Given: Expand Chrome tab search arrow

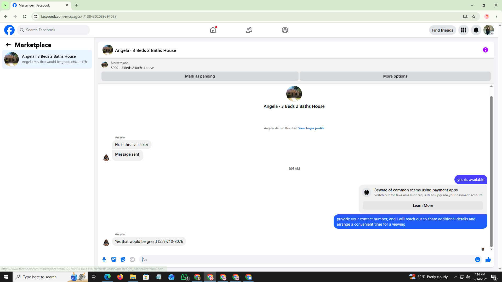Looking at the screenshot, I should pyautogui.click(x=5, y=5).
